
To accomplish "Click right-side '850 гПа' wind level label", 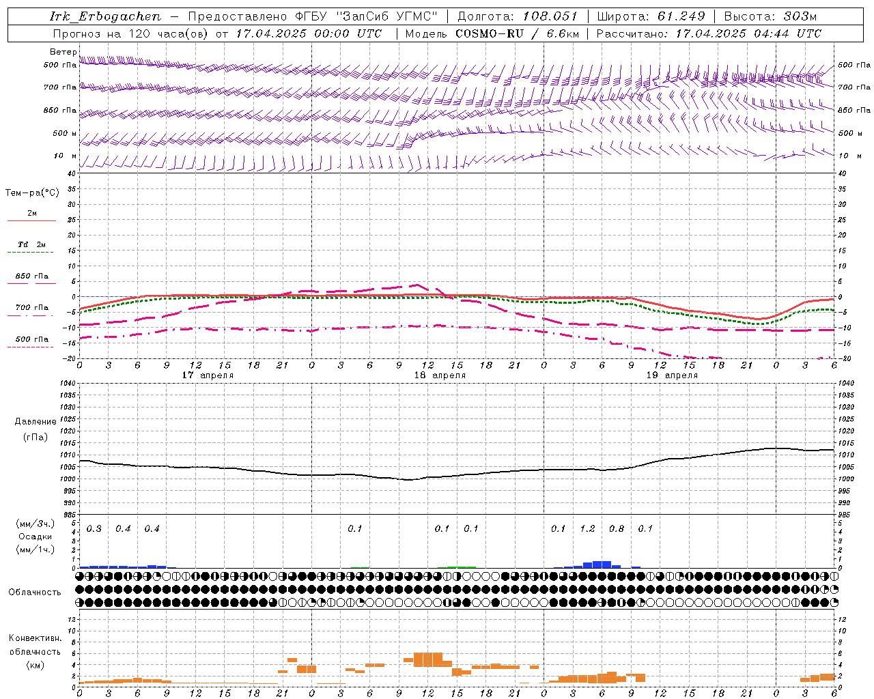I will (854, 110).
